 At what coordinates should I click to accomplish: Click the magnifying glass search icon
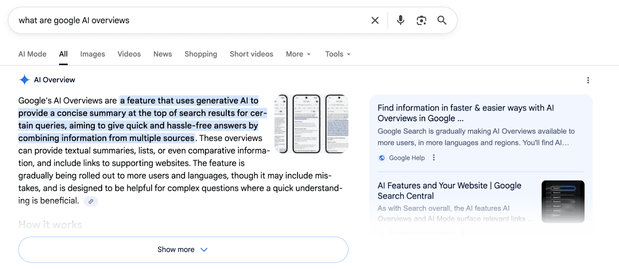coord(442,20)
